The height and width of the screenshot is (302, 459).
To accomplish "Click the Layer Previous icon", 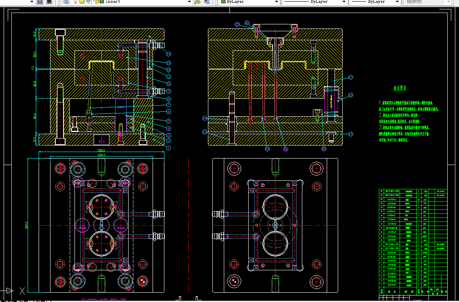I will (207, 2).
